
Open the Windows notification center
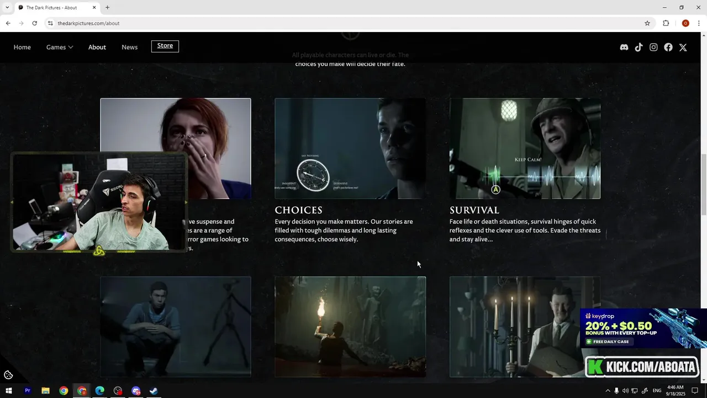[695, 391]
